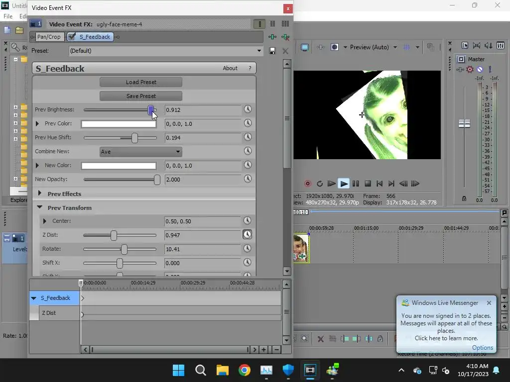This screenshot has height=382, width=510.
Task: Open File Explorer from taskbar
Action: coord(223,370)
